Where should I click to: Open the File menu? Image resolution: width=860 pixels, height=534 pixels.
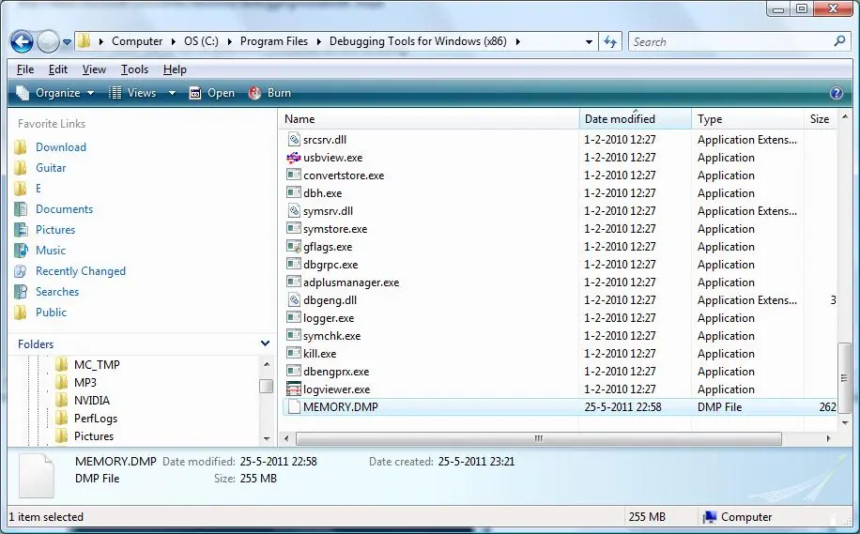point(25,69)
